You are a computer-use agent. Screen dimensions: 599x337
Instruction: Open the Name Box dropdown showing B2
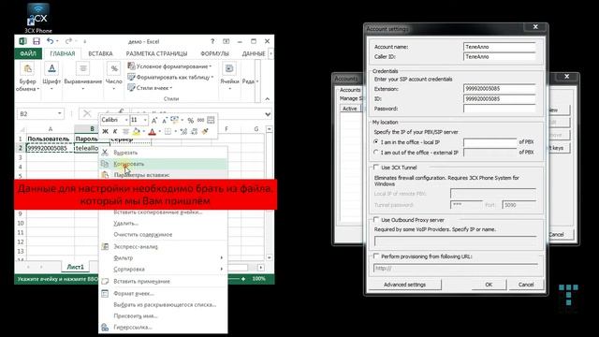pos(60,113)
